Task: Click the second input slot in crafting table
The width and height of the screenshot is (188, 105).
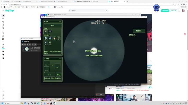Action: click(47, 69)
